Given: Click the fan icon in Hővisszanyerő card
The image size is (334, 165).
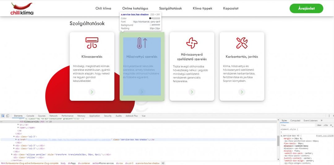Looking at the screenshot, I should pos(192,43).
